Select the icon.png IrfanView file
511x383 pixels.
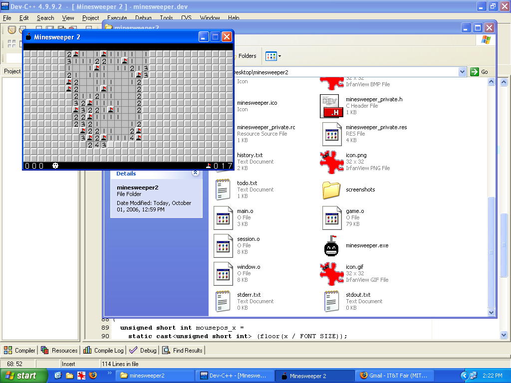331,162
